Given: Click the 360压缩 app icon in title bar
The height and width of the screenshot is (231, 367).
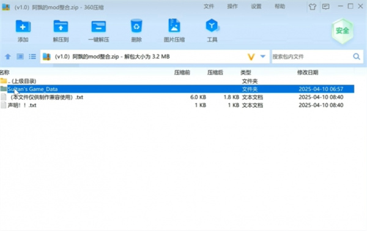Looking at the screenshot, I should pyautogui.click(x=6, y=7).
